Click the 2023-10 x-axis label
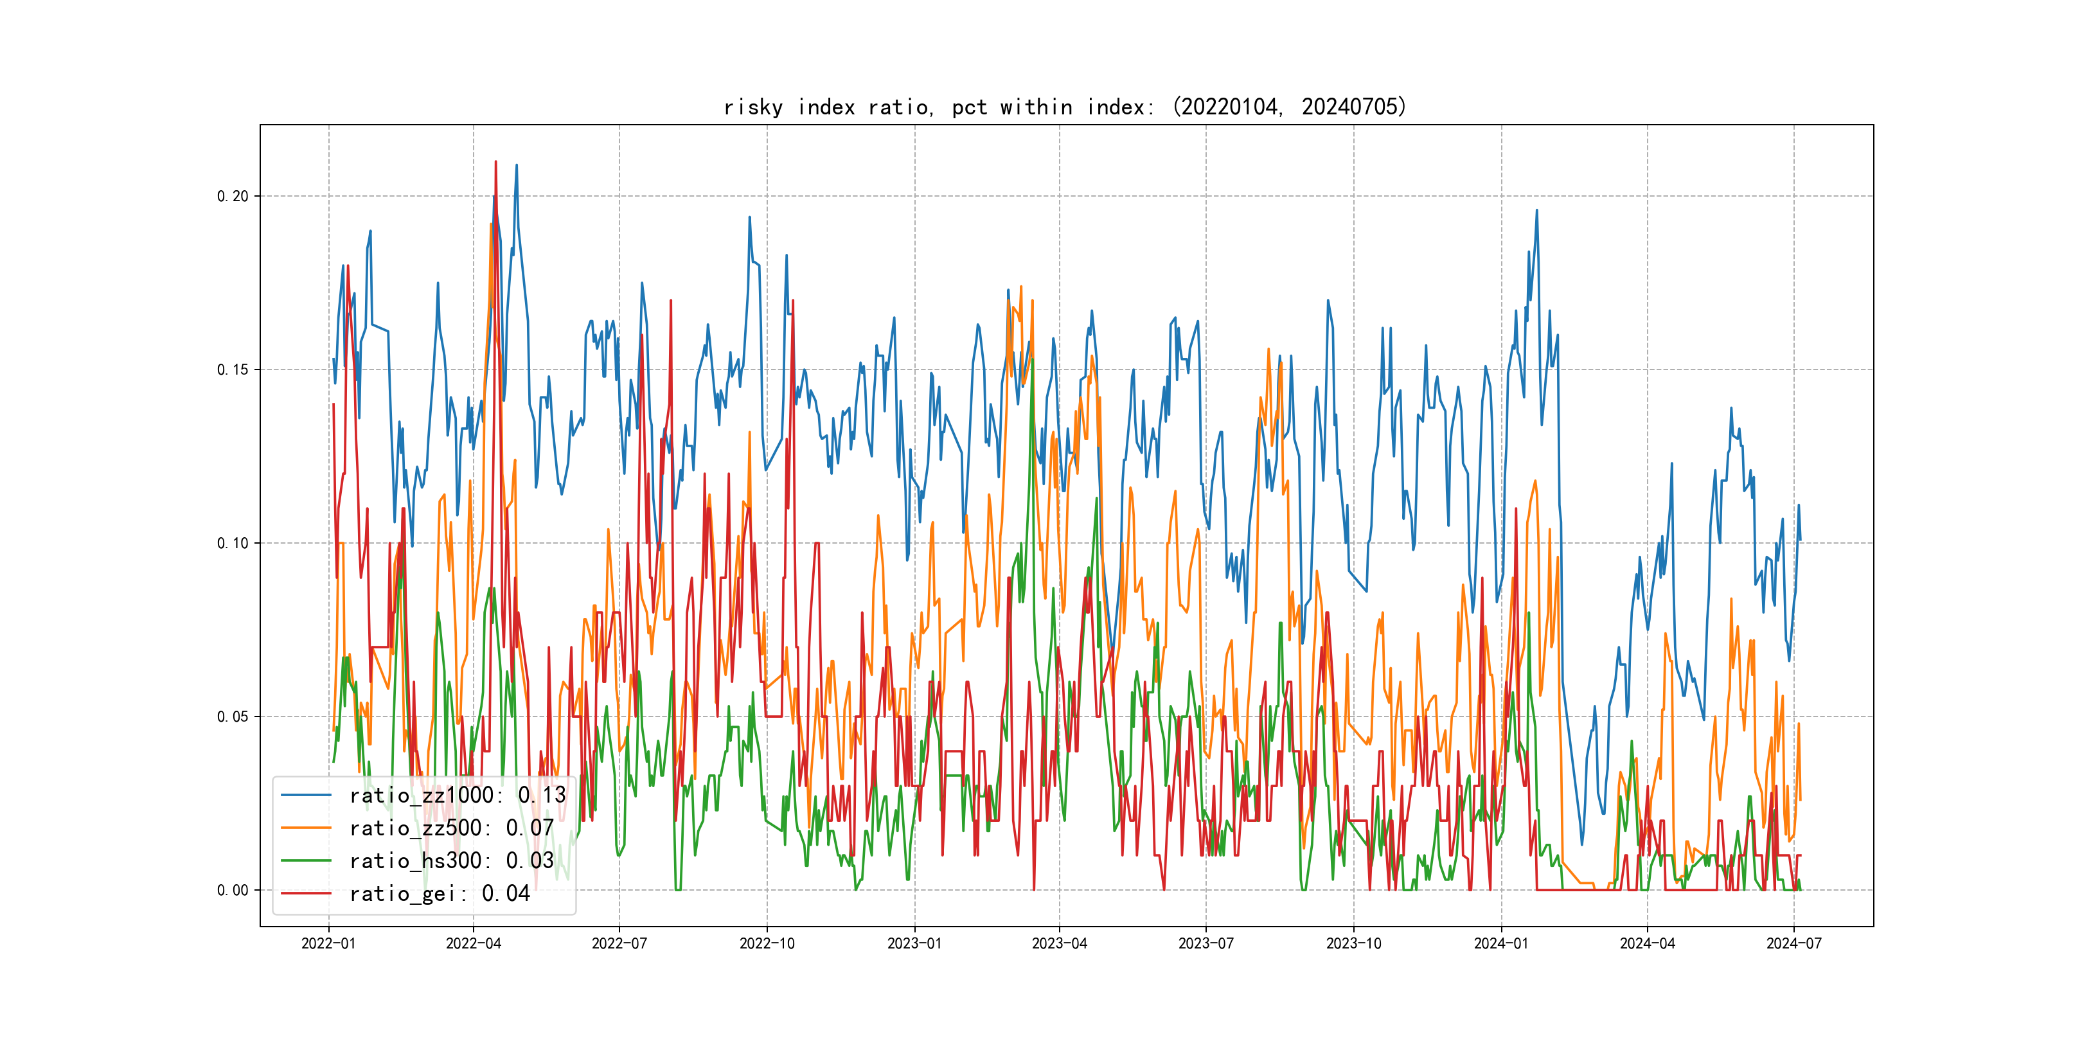2082x1041 pixels. point(1354,943)
